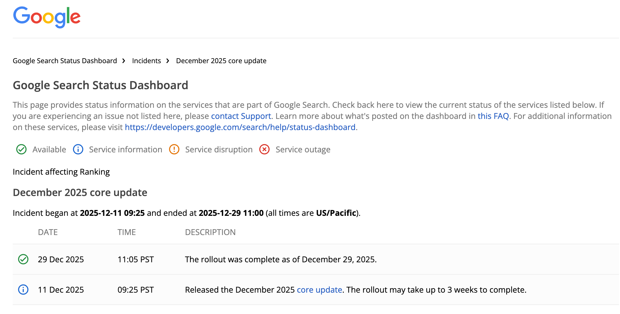Image resolution: width=620 pixels, height=314 pixels.
Task: Click chevron after Incidents breadcrumb
Action: (x=168, y=61)
